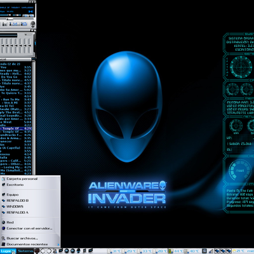The width and height of the screenshot is (254, 254).
Task: Click the alien head button in player
Action: 32,24
